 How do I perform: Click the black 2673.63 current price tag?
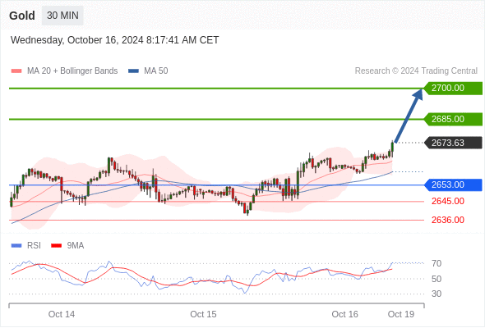pyautogui.click(x=453, y=143)
